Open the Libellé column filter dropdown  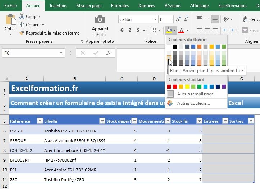click(x=102, y=121)
